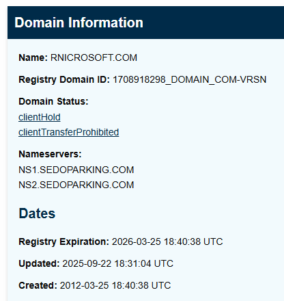
Task: Click the Updated label
Action: tap(39, 263)
